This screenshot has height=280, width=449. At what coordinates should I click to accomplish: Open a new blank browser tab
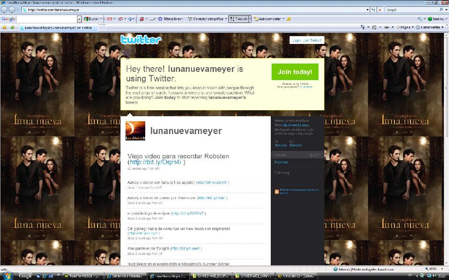click(102, 28)
